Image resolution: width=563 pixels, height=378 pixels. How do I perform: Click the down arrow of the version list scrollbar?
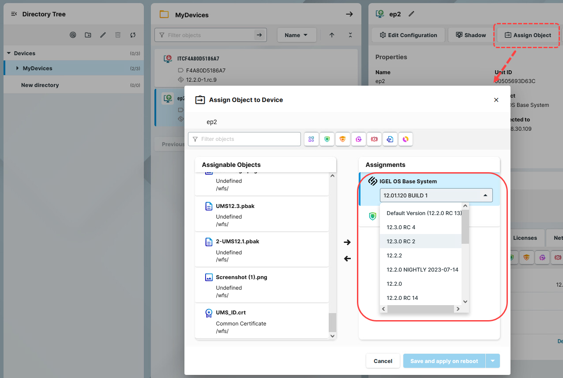(465, 301)
